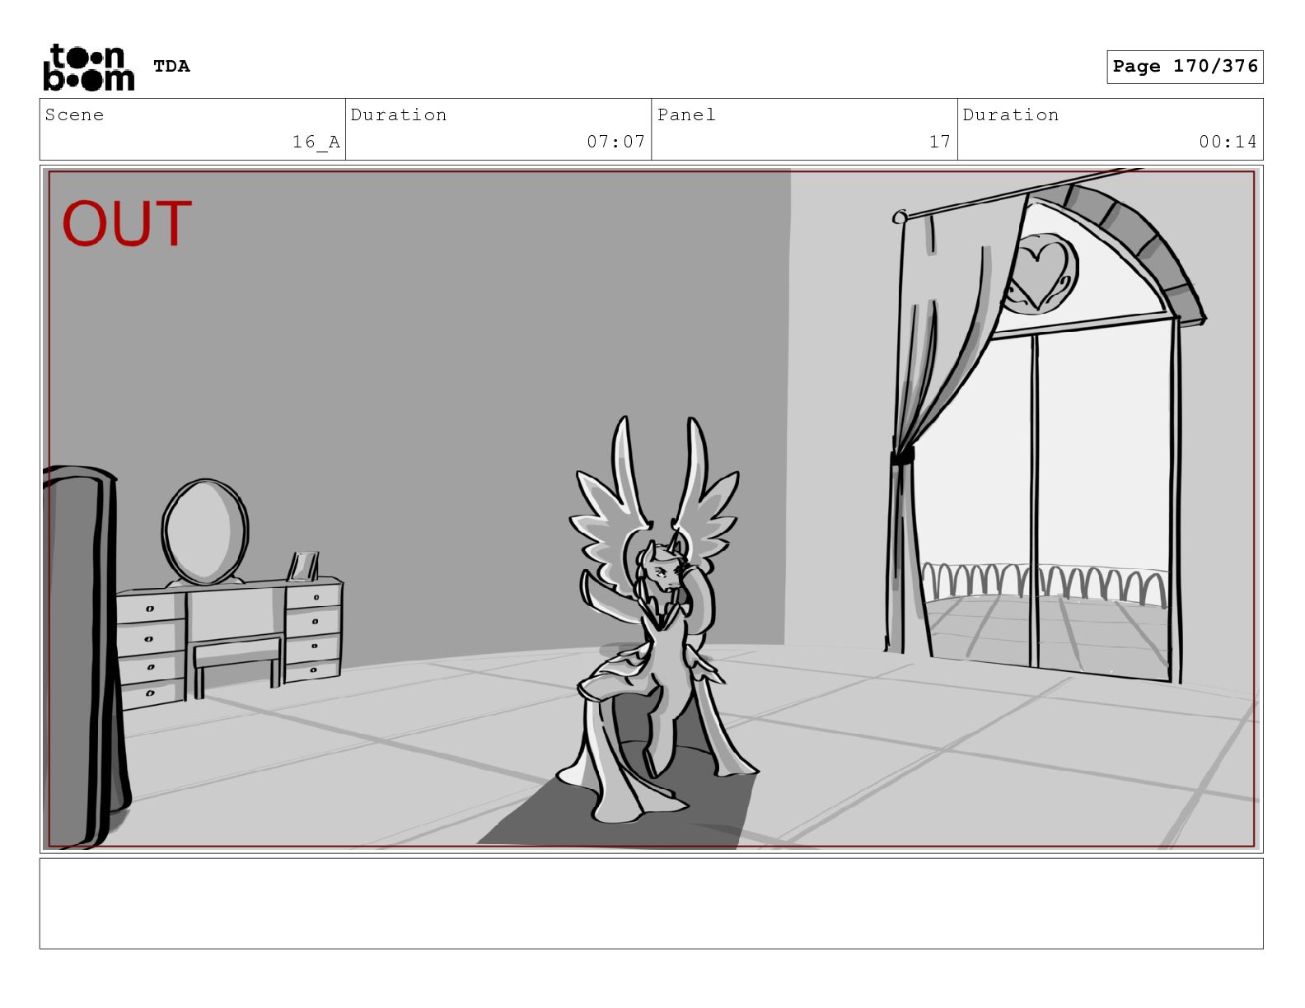Image resolution: width=1305 pixels, height=1008 pixels.
Task: Click the empty notes box below the panel
Action: coord(651,903)
